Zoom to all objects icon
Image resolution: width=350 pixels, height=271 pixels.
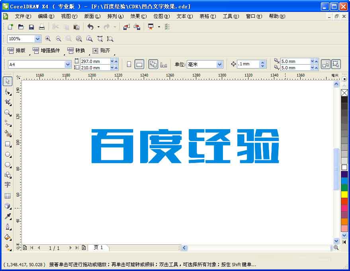coord(79,39)
